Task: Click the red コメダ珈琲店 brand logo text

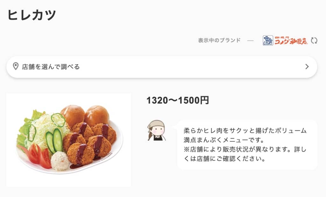Action: 291,40
